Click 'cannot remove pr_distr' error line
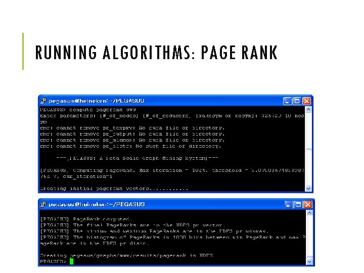 [x=130, y=146]
